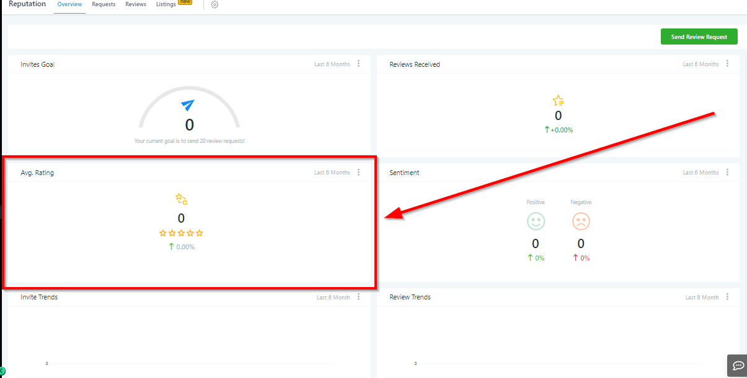Open the Listings tab
This screenshot has height=378, width=747.
166,4
